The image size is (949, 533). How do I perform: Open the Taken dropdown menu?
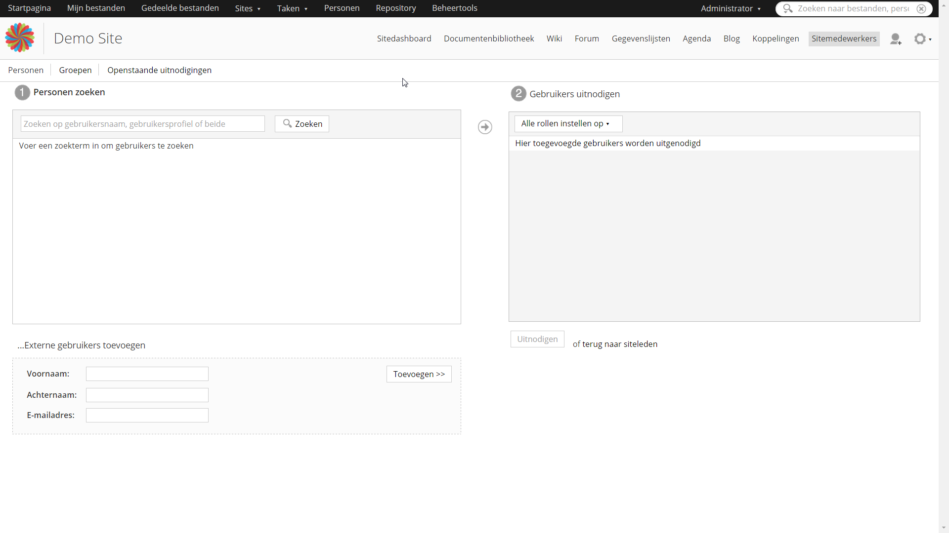point(292,8)
